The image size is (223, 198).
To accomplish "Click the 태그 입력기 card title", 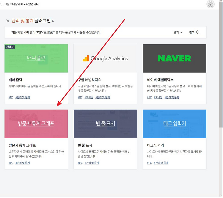I will tap(155, 145).
